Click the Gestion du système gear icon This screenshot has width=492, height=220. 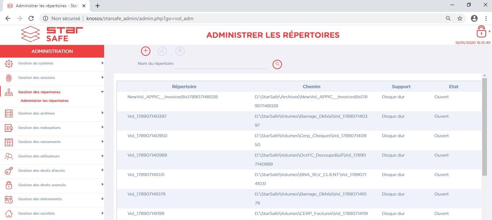coord(9,64)
